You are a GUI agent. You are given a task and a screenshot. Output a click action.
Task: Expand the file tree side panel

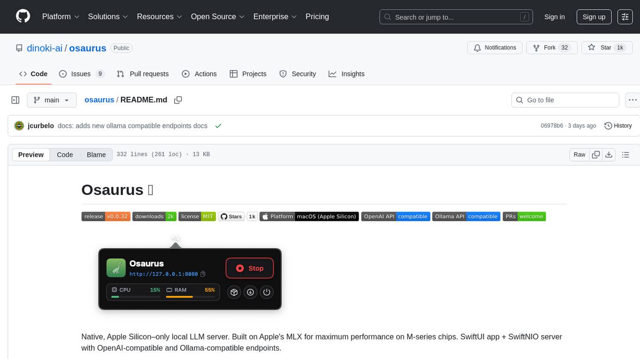click(15, 100)
